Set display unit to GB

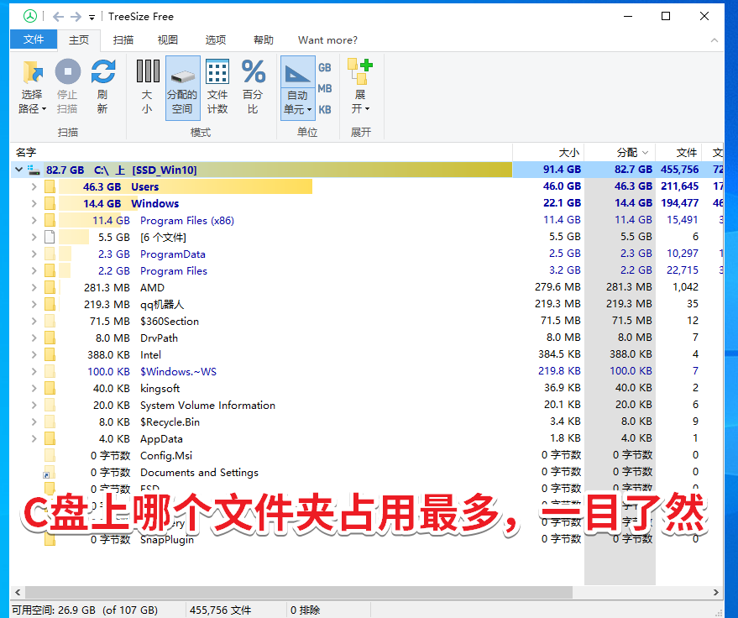click(x=325, y=68)
